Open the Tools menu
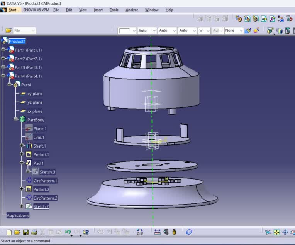The width and height of the screenshot is (295, 245). coord(114,10)
